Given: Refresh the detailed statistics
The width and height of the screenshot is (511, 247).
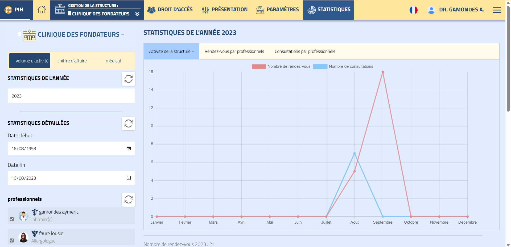Looking at the screenshot, I should pos(128,123).
